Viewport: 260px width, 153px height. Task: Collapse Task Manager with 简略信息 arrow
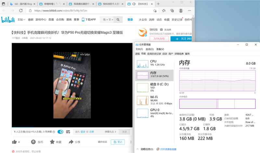(137, 149)
